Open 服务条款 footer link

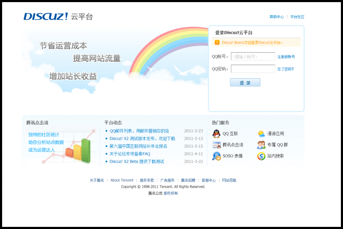147,180
